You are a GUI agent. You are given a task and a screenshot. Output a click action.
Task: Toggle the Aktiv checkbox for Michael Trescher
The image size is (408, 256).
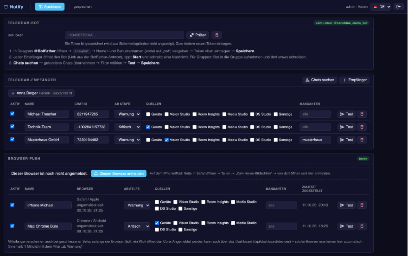pyautogui.click(x=12, y=114)
